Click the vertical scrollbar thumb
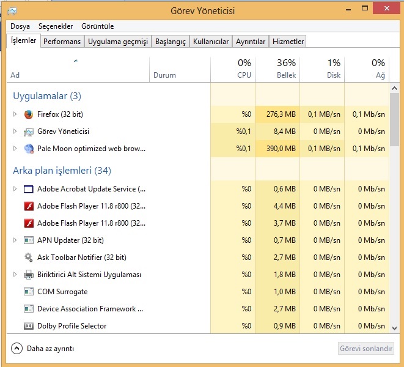 click(394, 120)
